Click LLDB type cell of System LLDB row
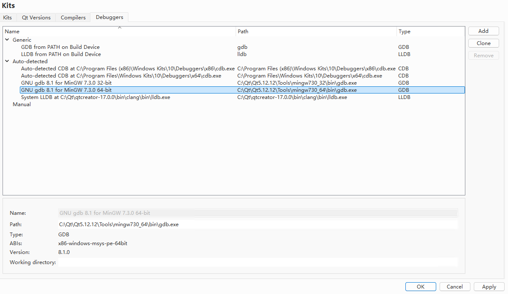The height and width of the screenshot is (294, 508). coord(404,97)
